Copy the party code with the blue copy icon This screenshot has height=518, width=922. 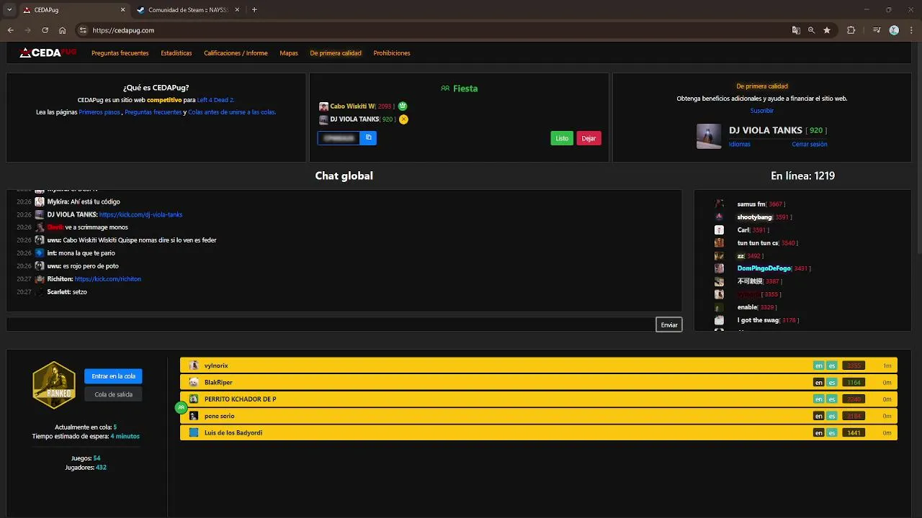pyautogui.click(x=368, y=137)
